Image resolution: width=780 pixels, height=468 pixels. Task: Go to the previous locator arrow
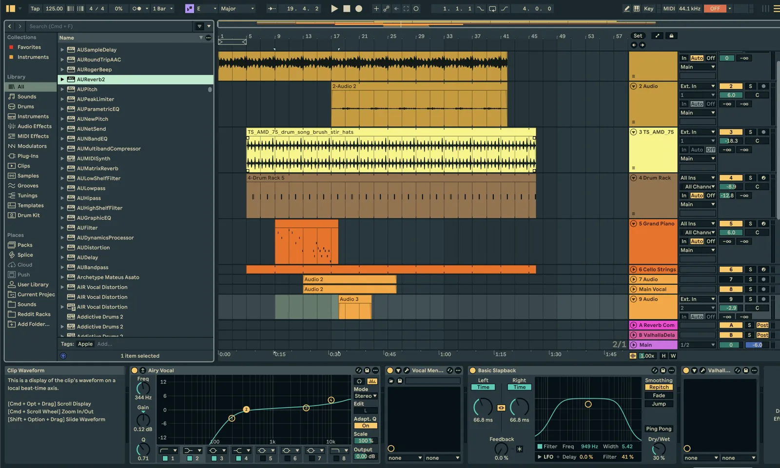[x=634, y=45]
